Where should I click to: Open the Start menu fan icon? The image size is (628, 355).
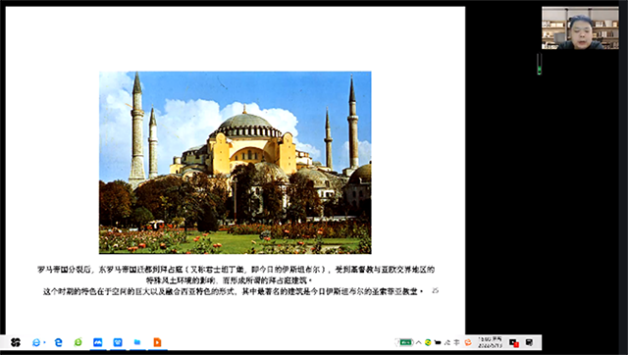[x=16, y=342]
